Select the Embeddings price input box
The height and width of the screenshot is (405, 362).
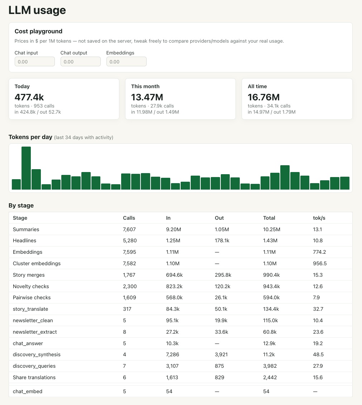[127, 62]
